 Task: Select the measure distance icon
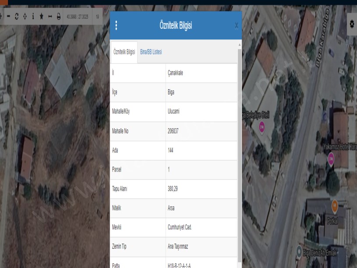pyautogui.click(x=50, y=16)
